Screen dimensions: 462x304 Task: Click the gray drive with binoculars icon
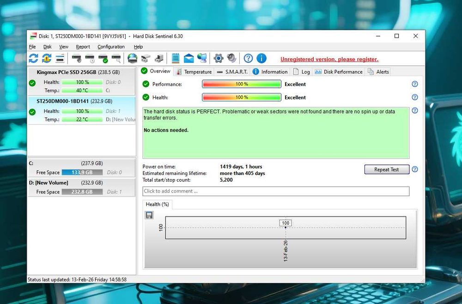point(146,58)
